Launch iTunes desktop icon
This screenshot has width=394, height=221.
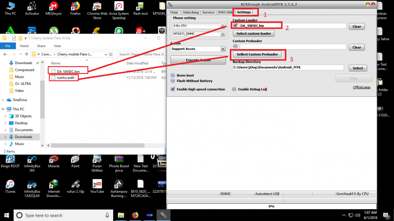click(x=10, y=186)
